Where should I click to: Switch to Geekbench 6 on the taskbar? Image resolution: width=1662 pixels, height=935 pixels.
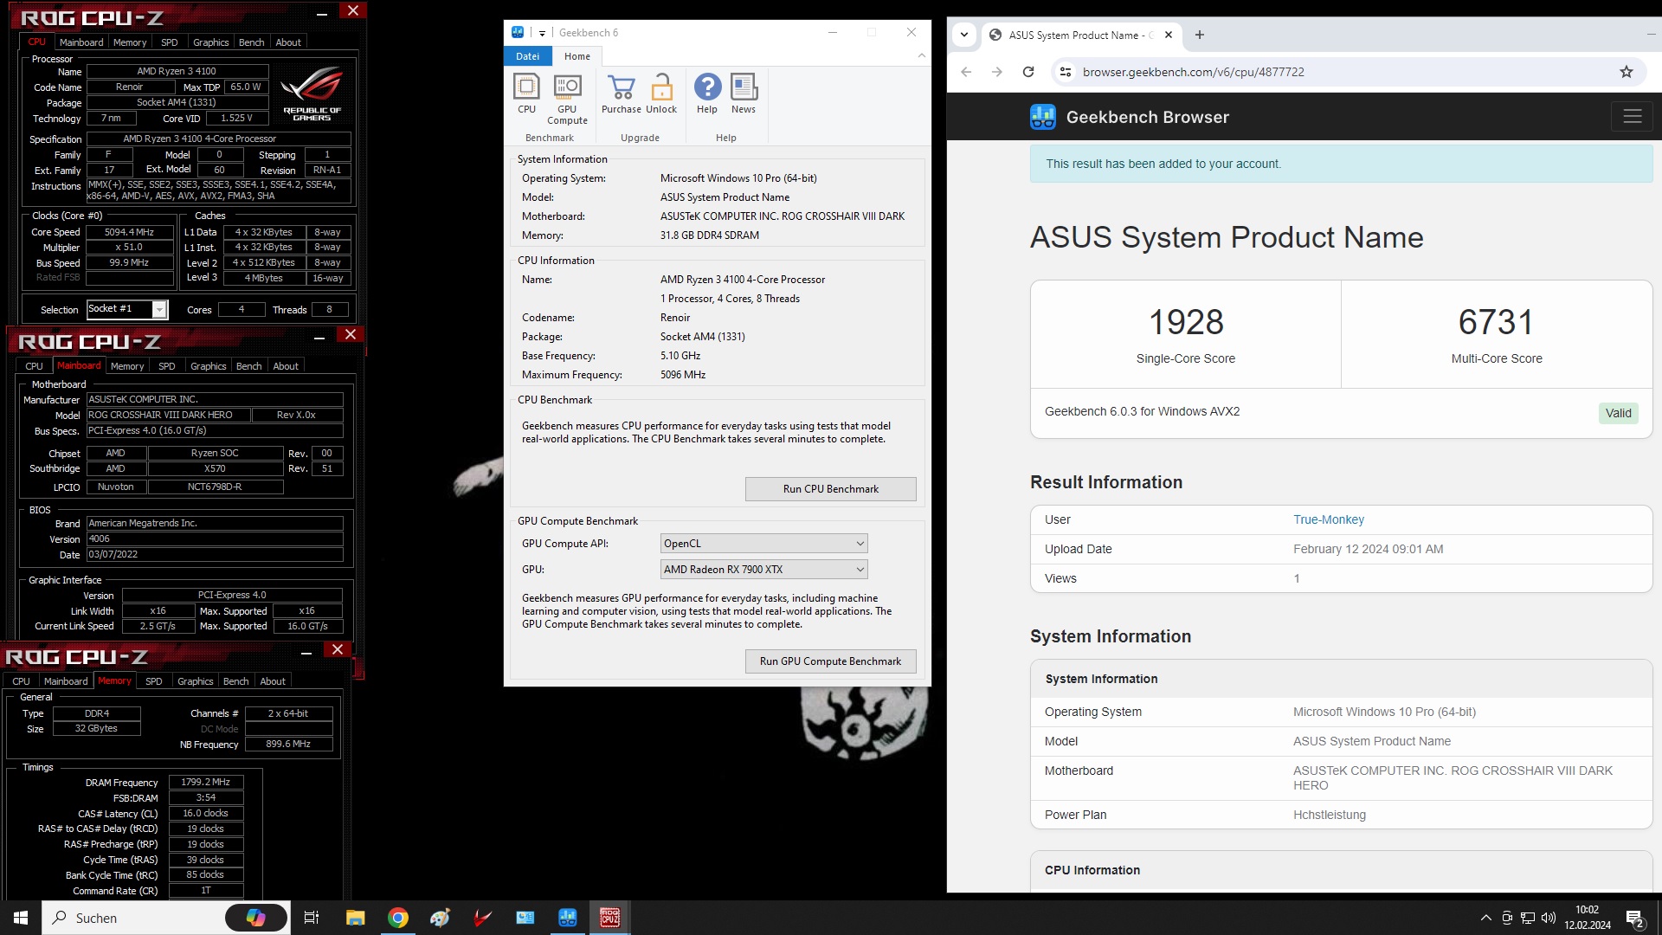click(x=567, y=918)
